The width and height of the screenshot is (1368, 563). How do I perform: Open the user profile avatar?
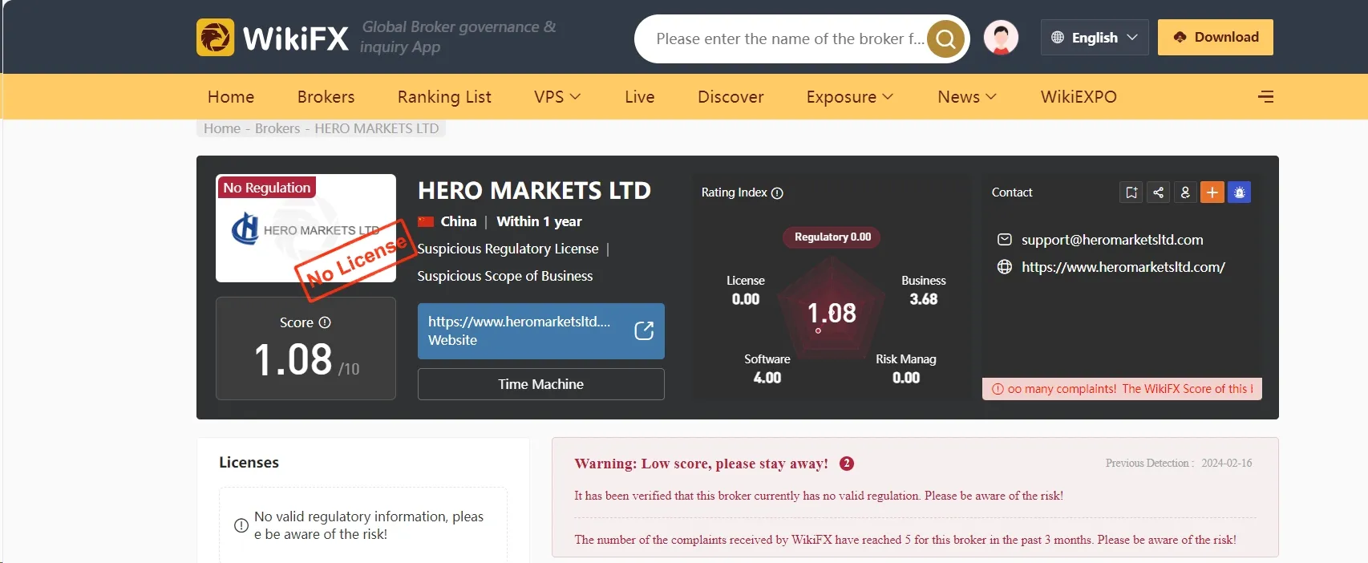click(x=1001, y=38)
